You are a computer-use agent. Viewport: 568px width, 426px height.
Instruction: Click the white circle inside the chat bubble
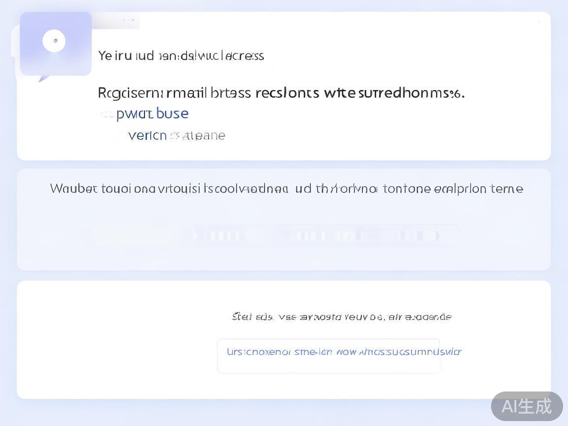pos(54,40)
